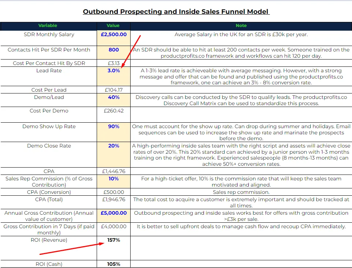The height and width of the screenshot is (268, 352).
Task: Select the CPA (Total) label
Action: pos(49,202)
